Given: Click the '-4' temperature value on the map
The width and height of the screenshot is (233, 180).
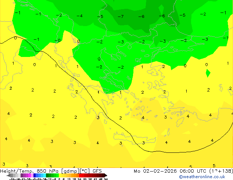Looking at the screenshot, I should (x=79, y=16).
